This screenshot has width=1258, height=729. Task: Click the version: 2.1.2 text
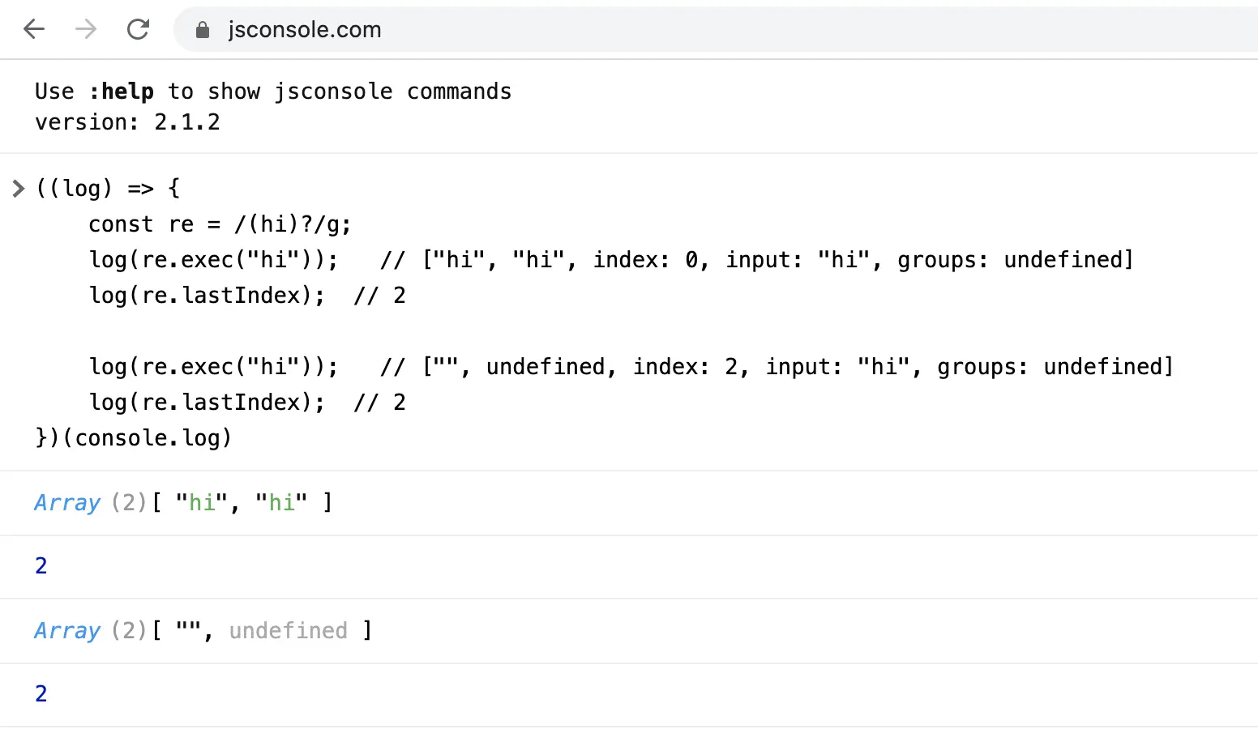click(127, 122)
